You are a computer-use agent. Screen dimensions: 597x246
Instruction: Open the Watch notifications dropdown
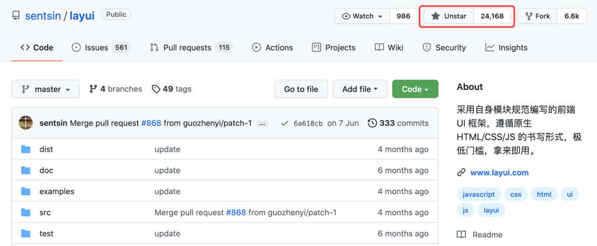click(x=362, y=16)
